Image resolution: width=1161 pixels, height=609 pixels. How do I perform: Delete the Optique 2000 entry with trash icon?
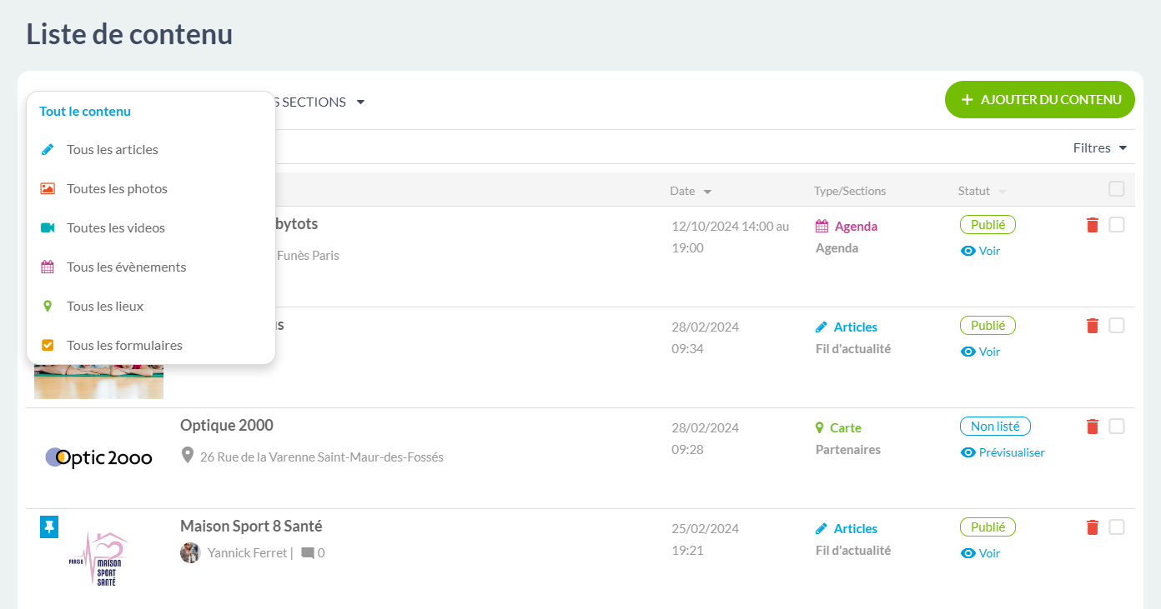pyautogui.click(x=1093, y=427)
